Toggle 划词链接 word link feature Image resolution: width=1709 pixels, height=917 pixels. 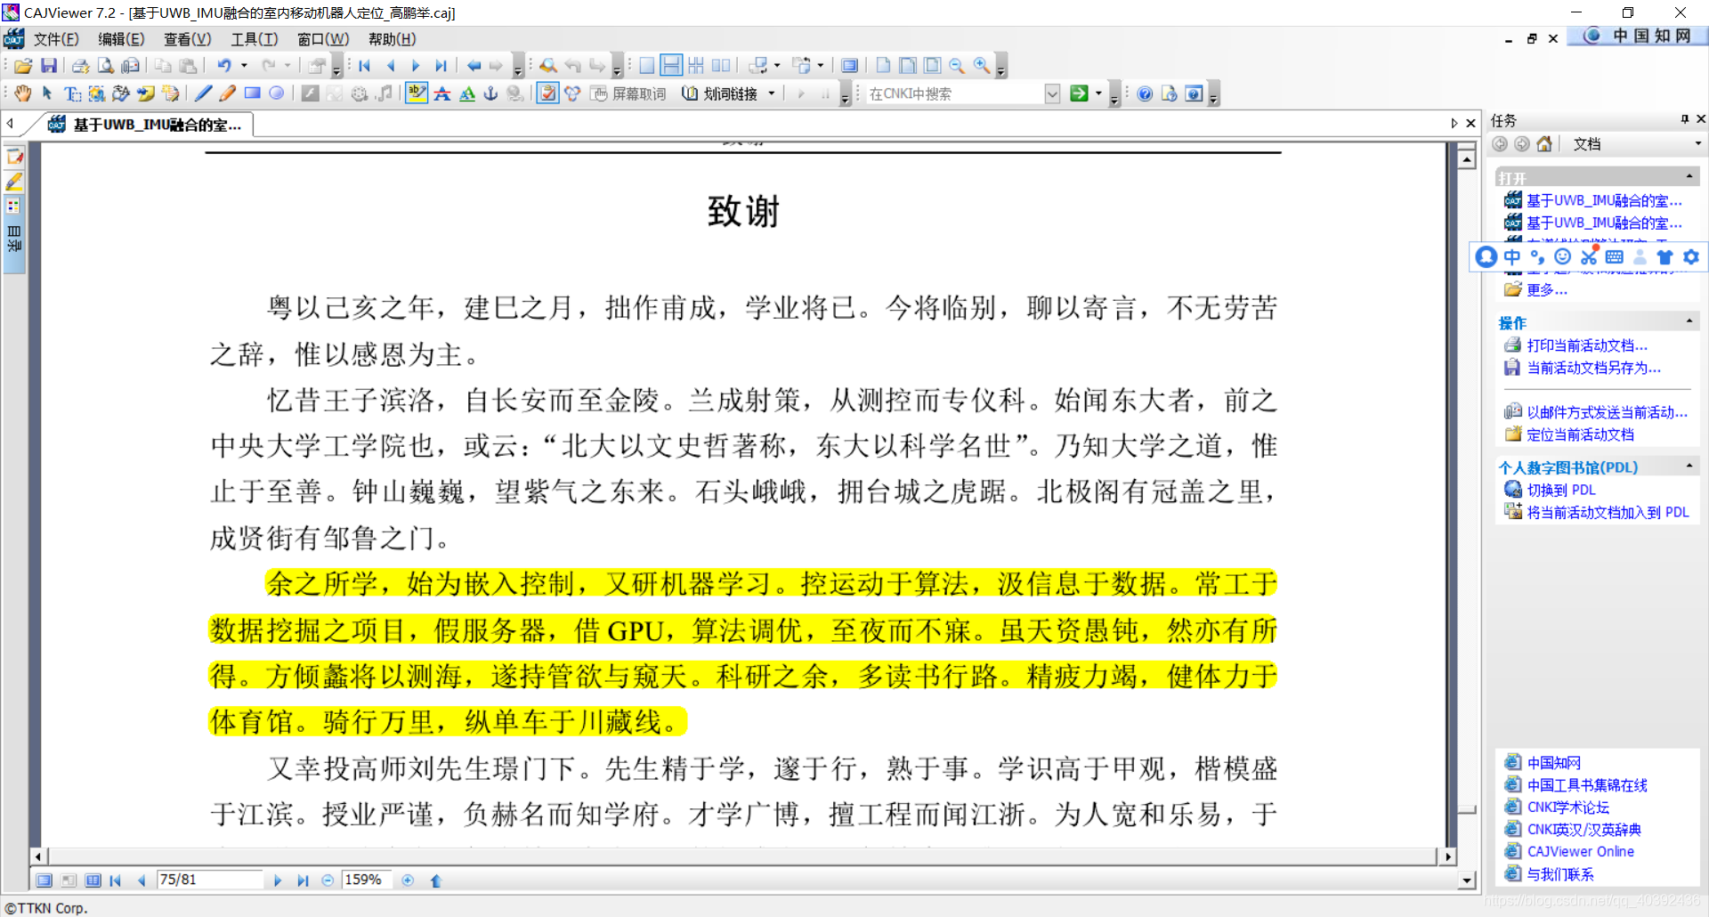719,93
